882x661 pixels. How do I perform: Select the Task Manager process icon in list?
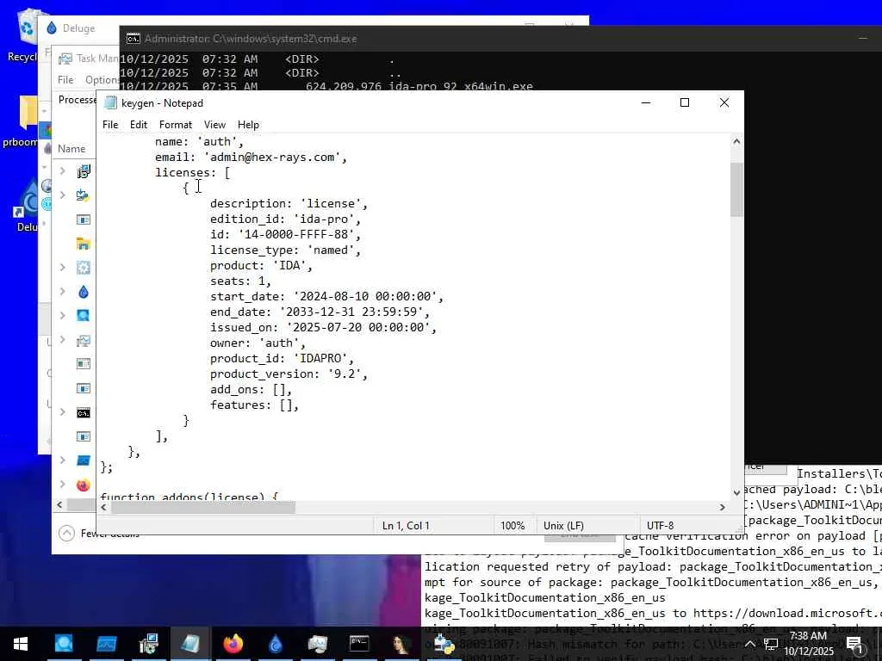click(84, 340)
